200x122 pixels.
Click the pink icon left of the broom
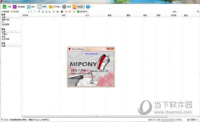70,12
